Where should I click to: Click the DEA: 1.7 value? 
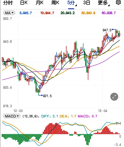pyautogui.click(x=68, y=116)
